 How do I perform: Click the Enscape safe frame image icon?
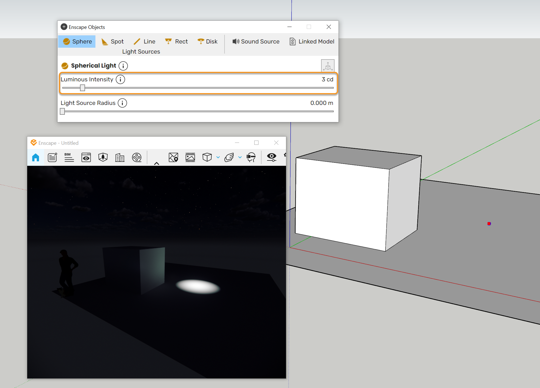pyautogui.click(x=190, y=157)
